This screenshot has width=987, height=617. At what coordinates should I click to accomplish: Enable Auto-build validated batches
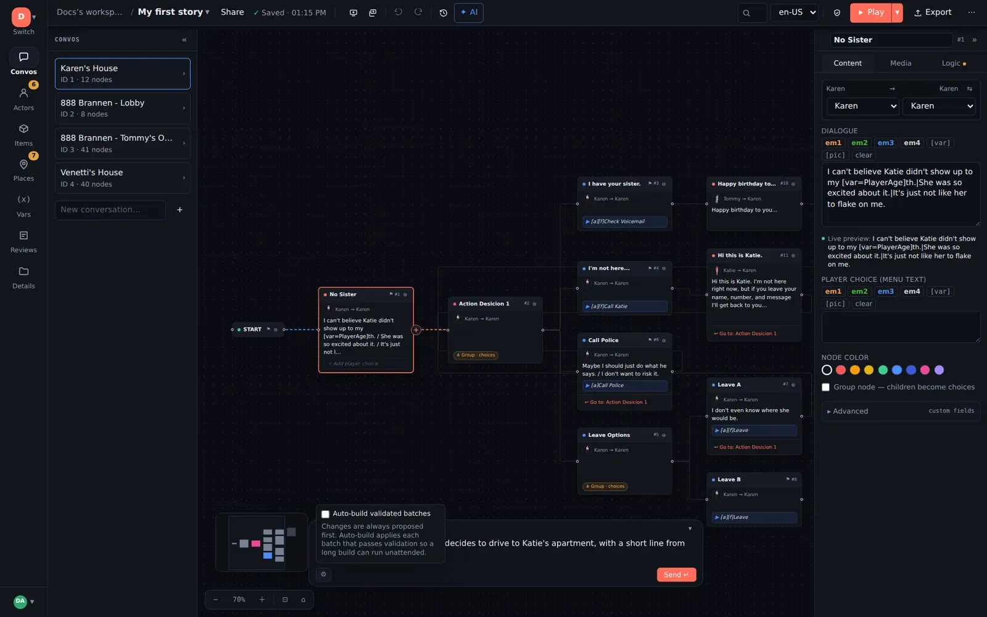point(325,514)
